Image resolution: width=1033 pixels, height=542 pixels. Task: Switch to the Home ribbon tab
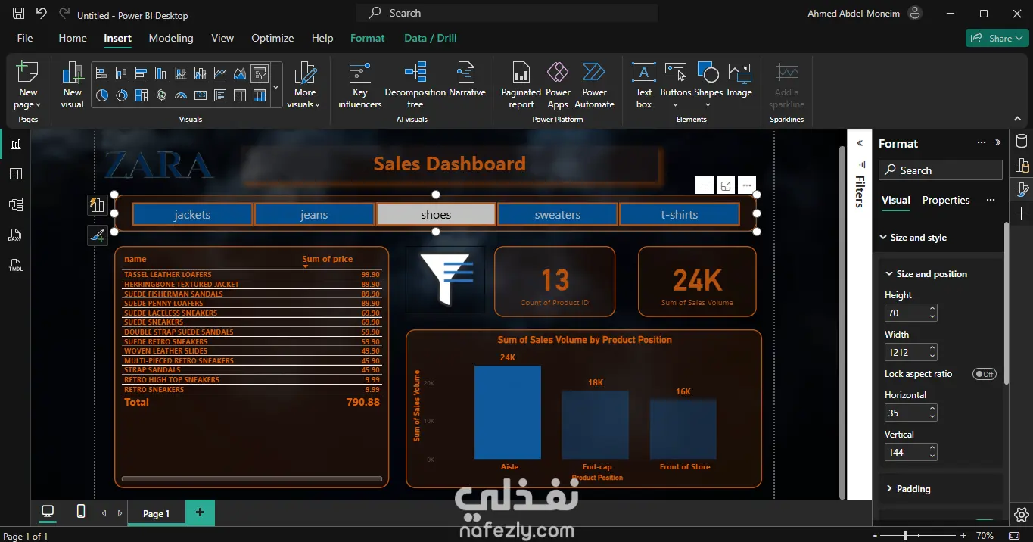(x=73, y=38)
